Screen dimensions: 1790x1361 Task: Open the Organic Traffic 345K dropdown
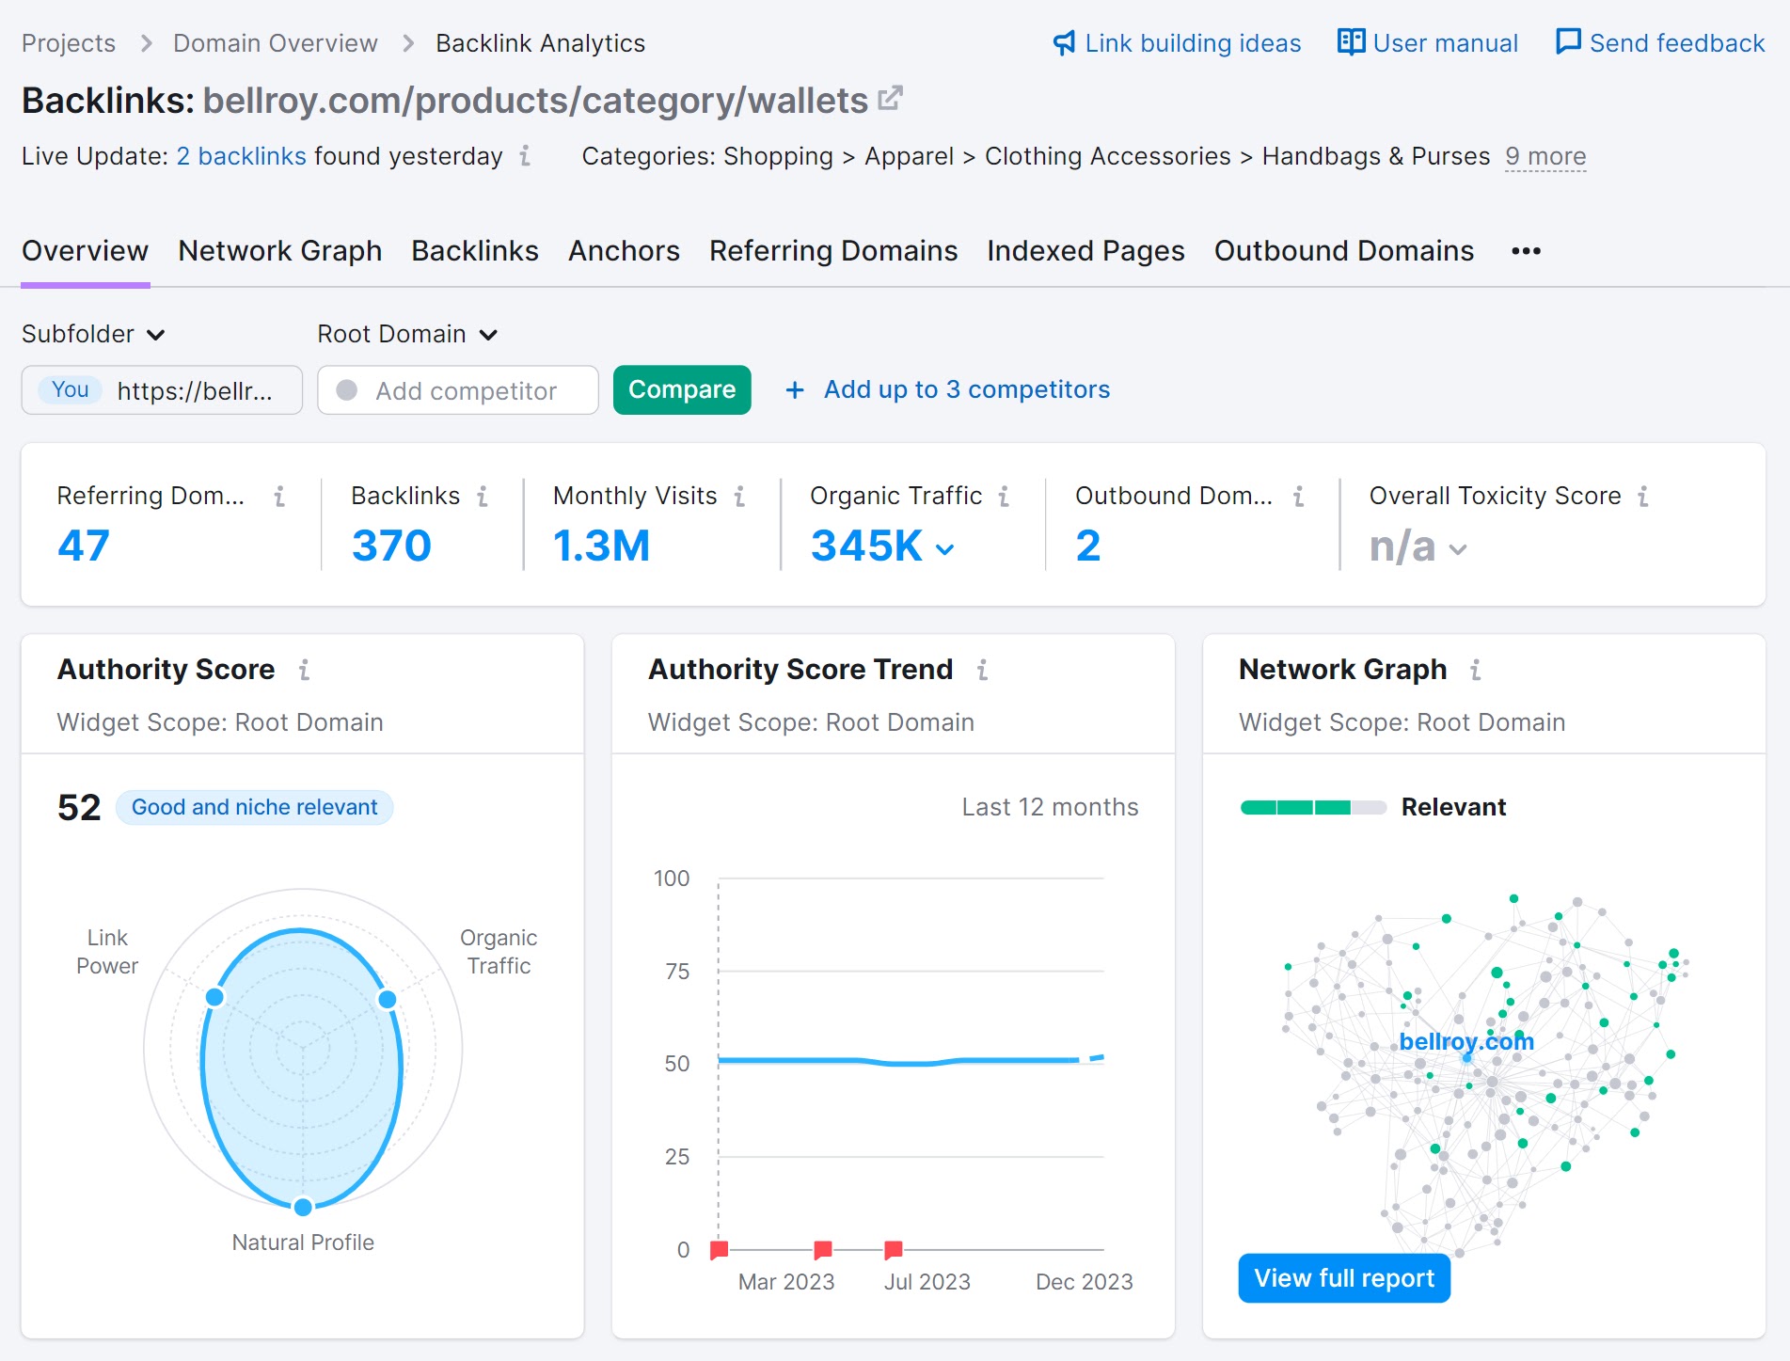(x=944, y=547)
